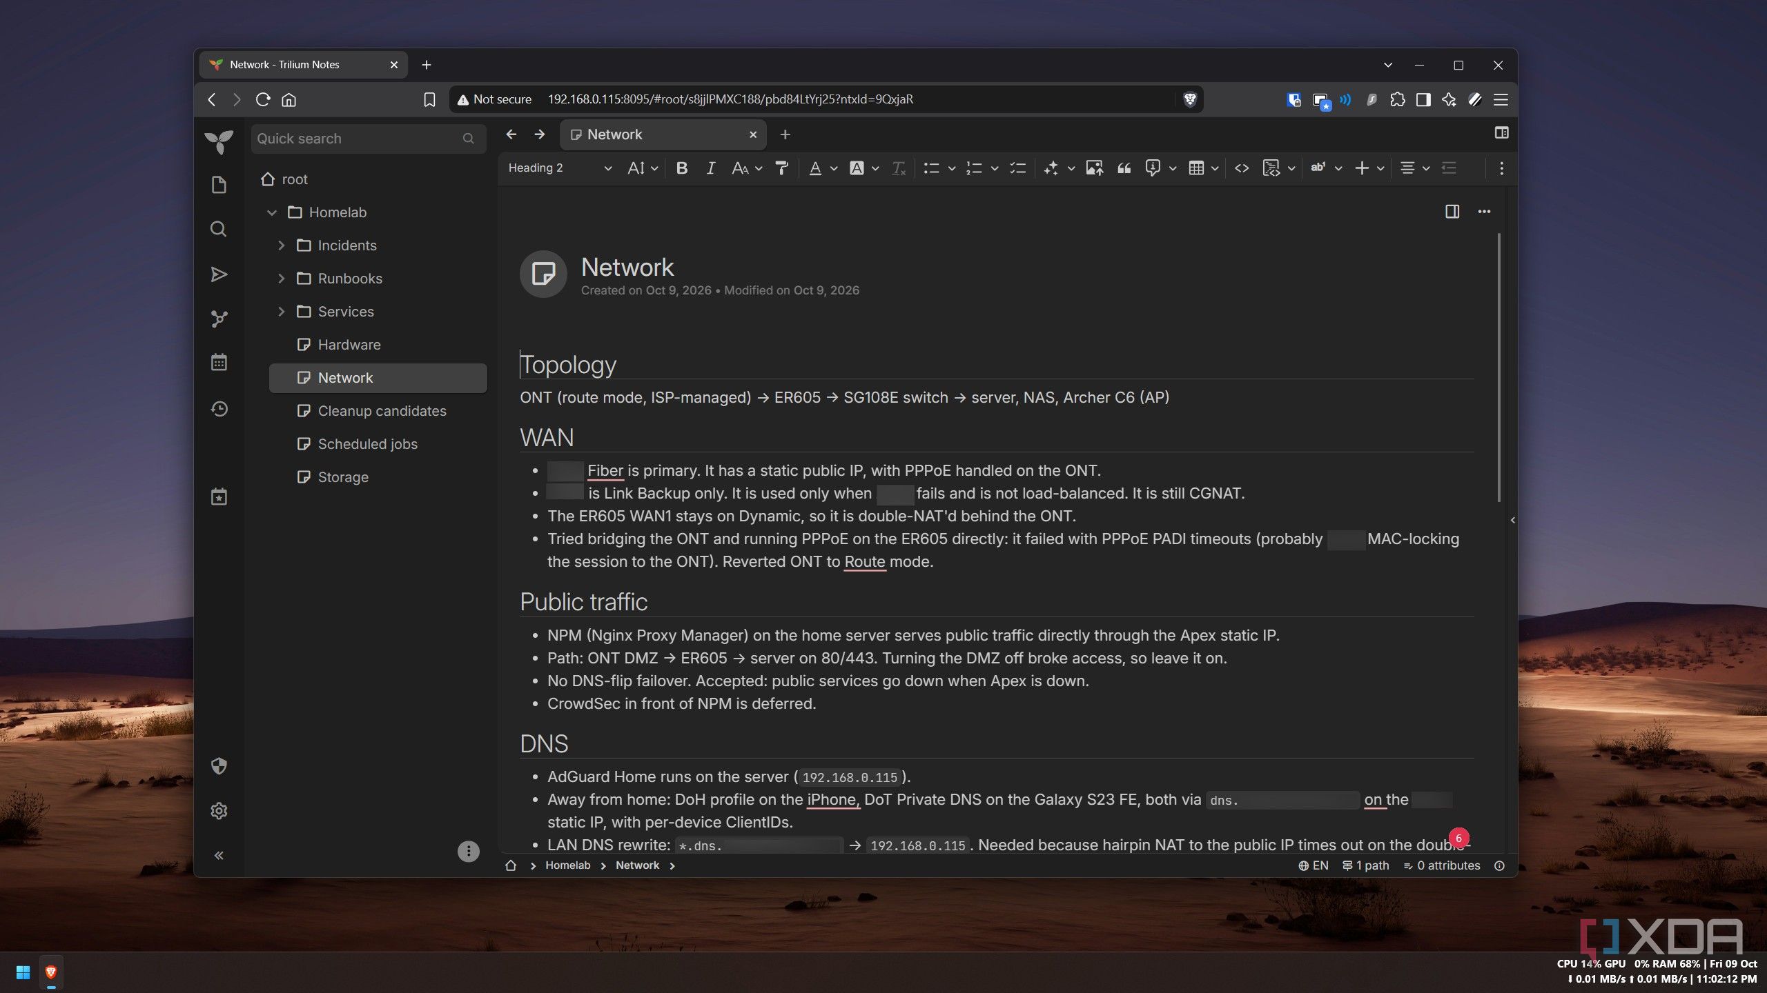Click the insert image icon
The width and height of the screenshot is (1767, 993).
[1094, 168]
